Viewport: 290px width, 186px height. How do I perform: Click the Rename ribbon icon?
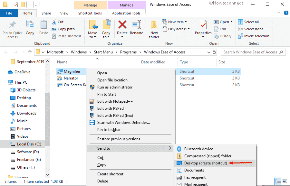click(137, 25)
